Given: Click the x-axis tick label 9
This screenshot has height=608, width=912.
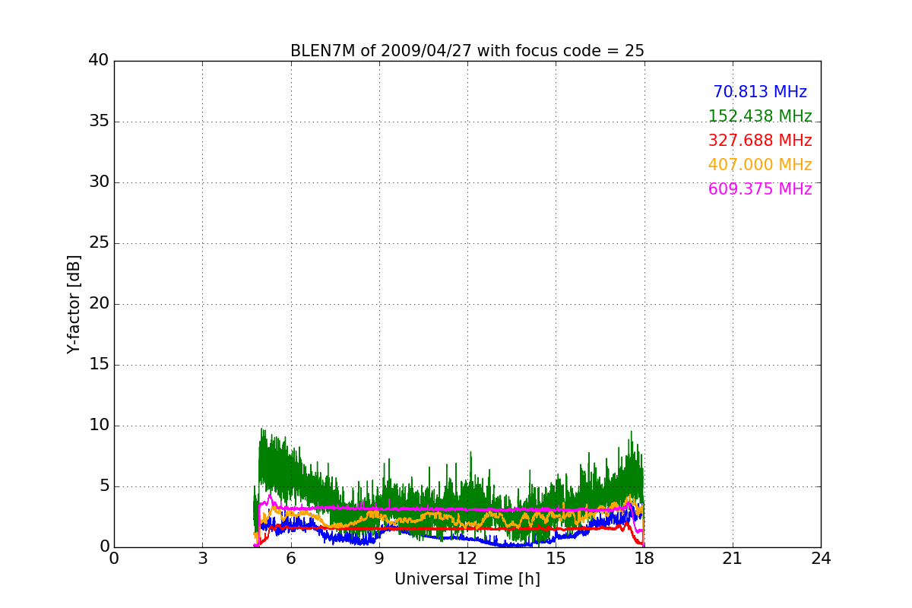Looking at the screenshot, I should (x=379, y=559).
